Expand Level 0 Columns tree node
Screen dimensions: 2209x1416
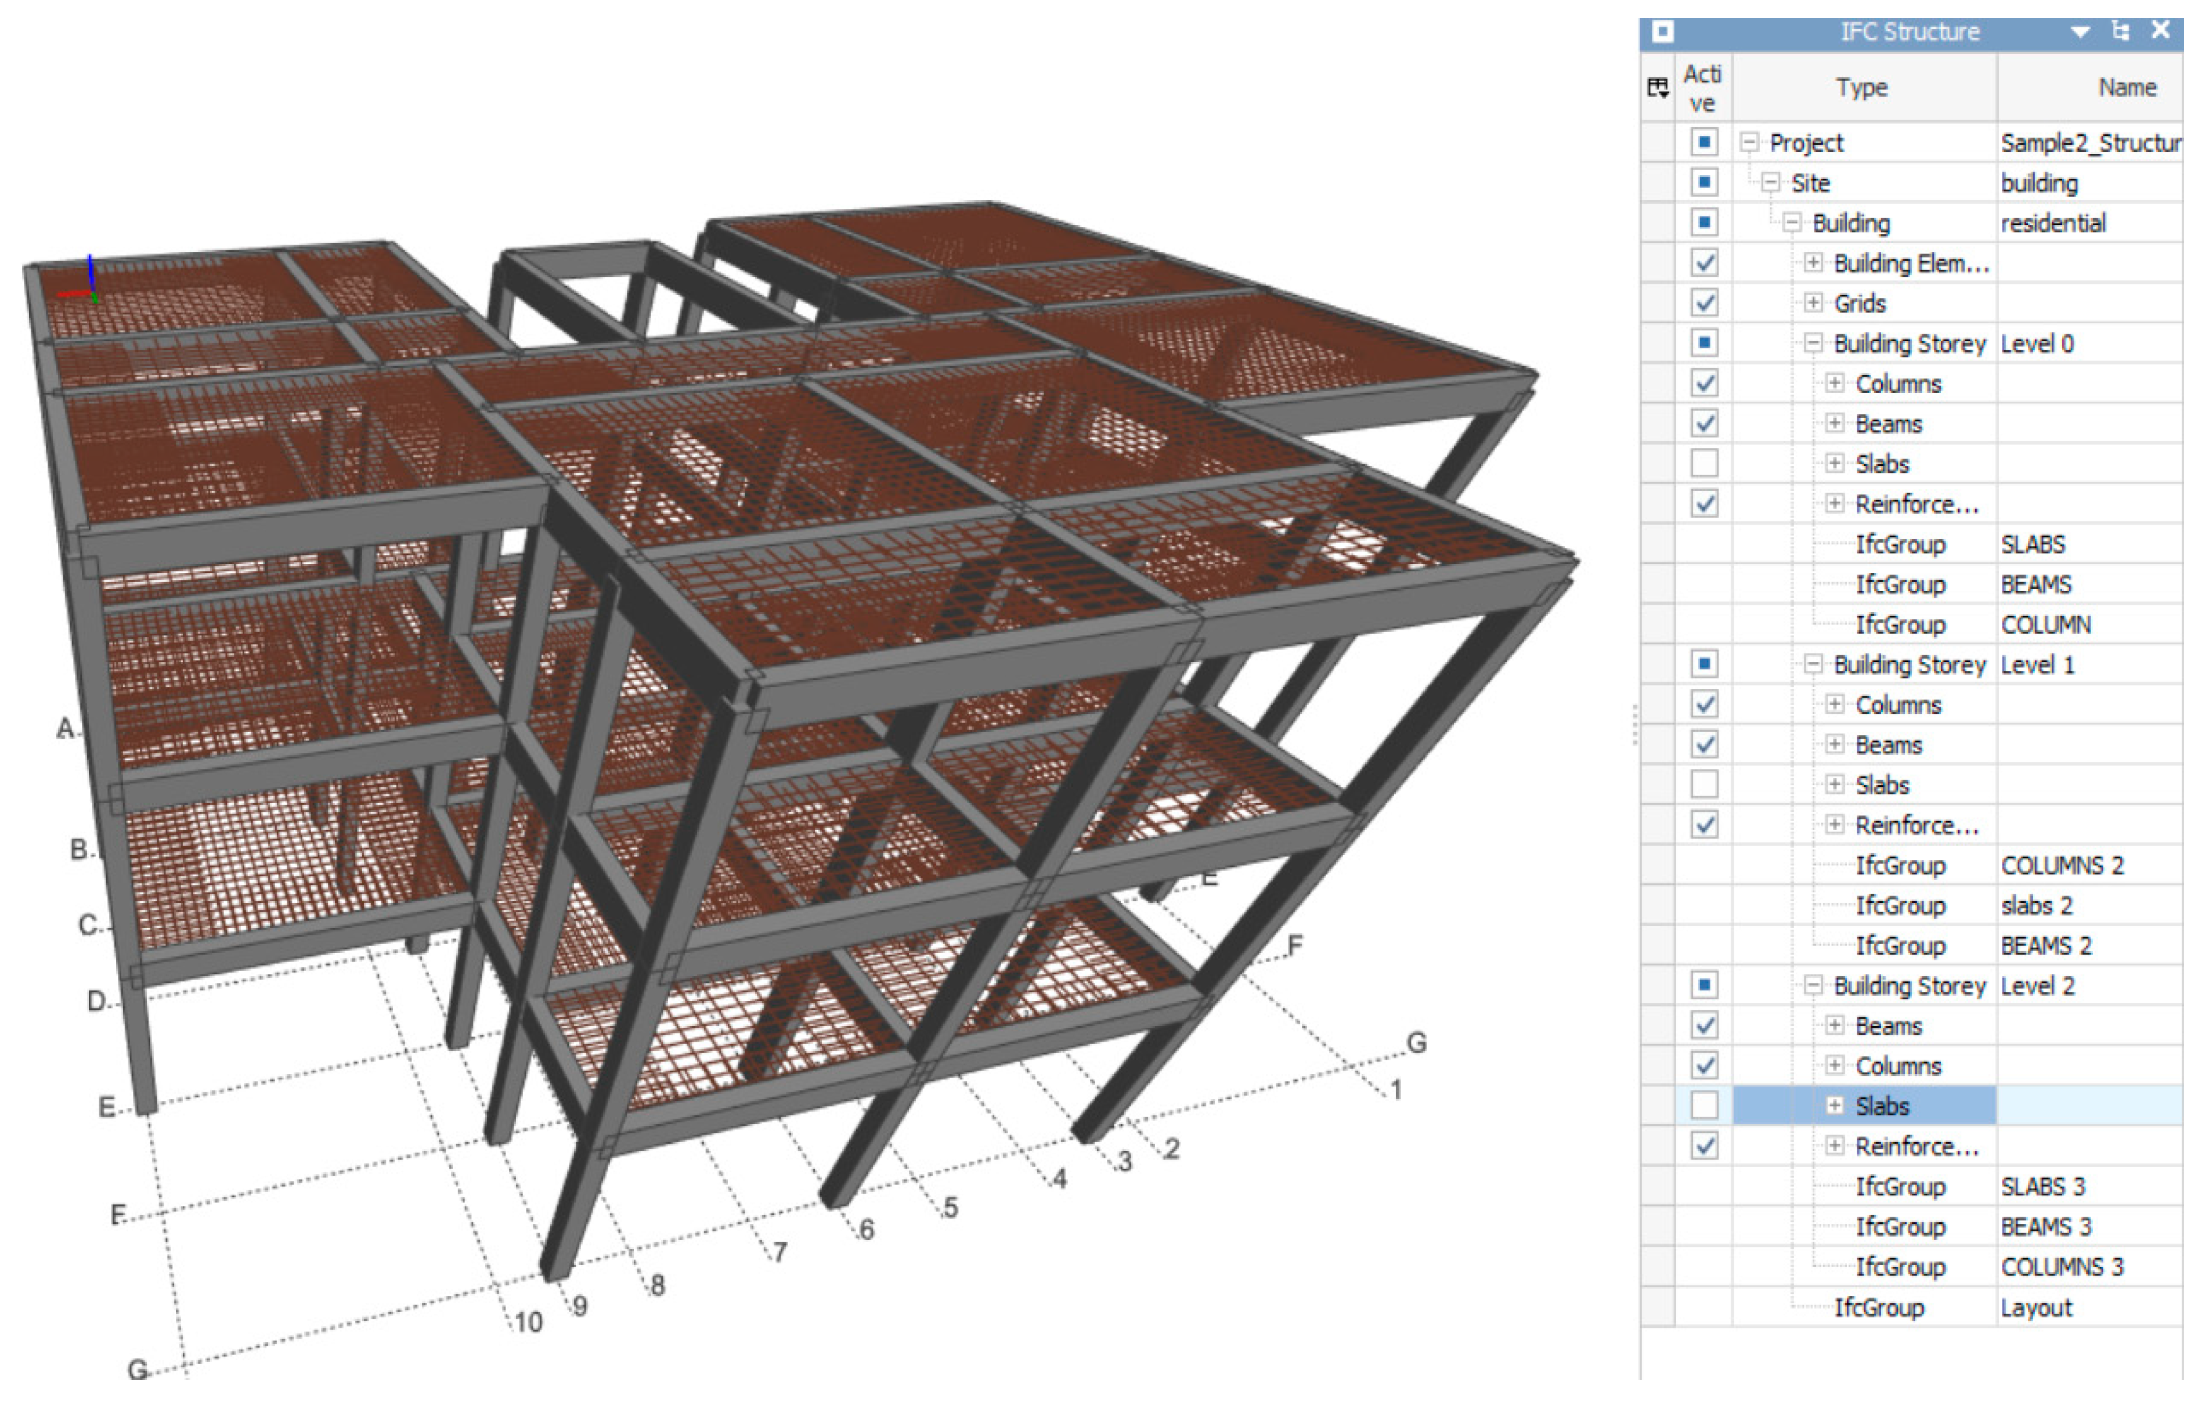pos(1834,382)
